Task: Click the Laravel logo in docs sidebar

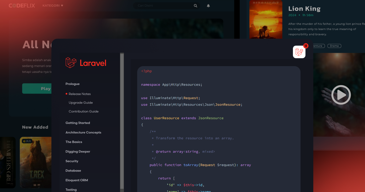Action: click(x=86, y=63)
